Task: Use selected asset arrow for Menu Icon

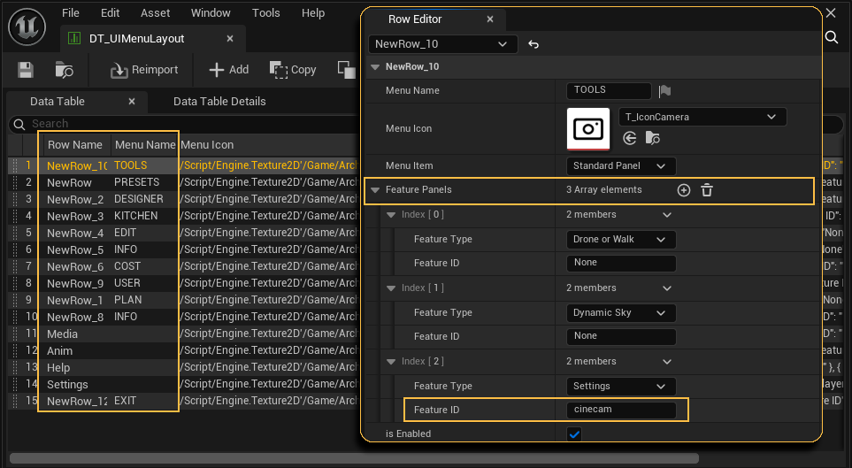Action: coord(630,138)
